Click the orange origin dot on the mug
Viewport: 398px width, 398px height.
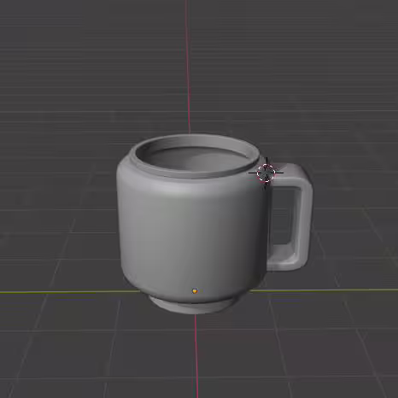point(195,291)
